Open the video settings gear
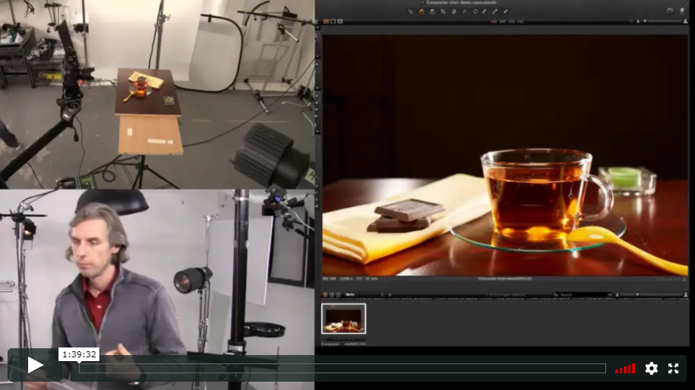This screenshot has height=390, width=695. [651, 368]
